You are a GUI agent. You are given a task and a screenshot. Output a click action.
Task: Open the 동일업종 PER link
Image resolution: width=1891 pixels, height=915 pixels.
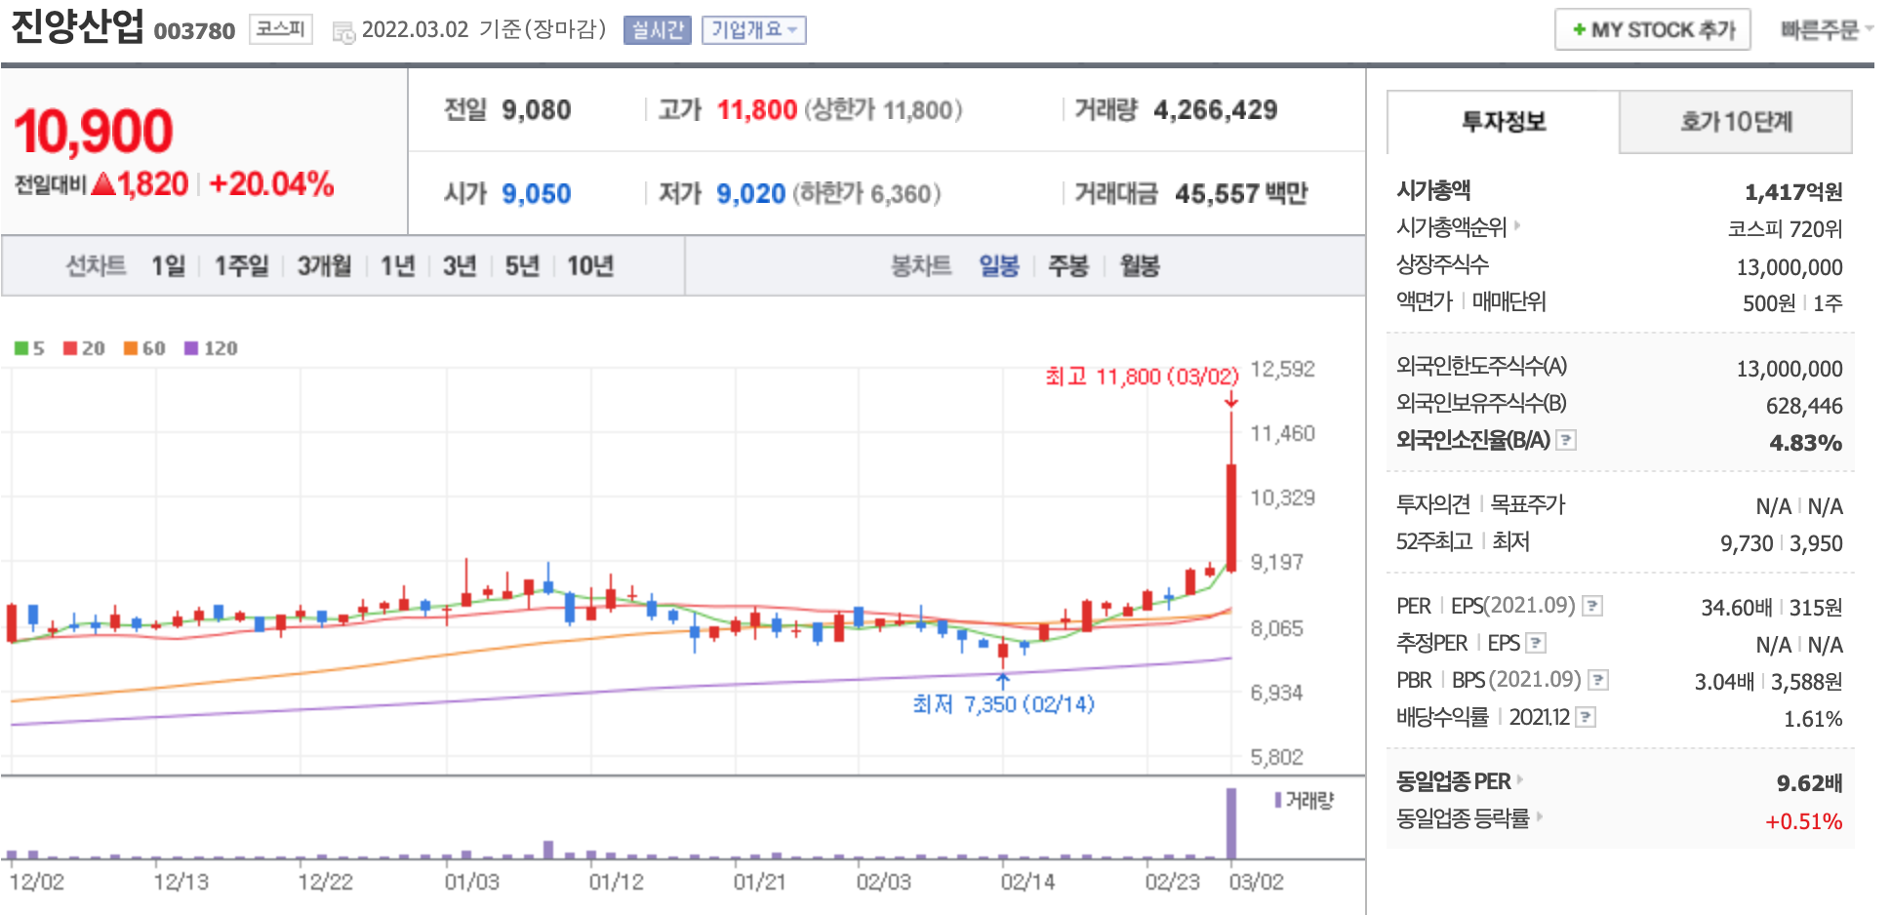pos(1454,780)
